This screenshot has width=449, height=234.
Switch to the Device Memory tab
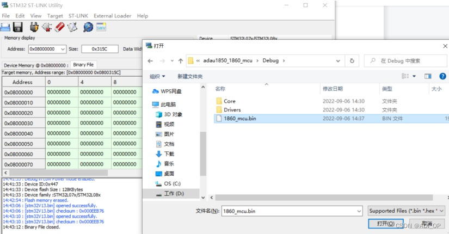click(x=36, y=65)
